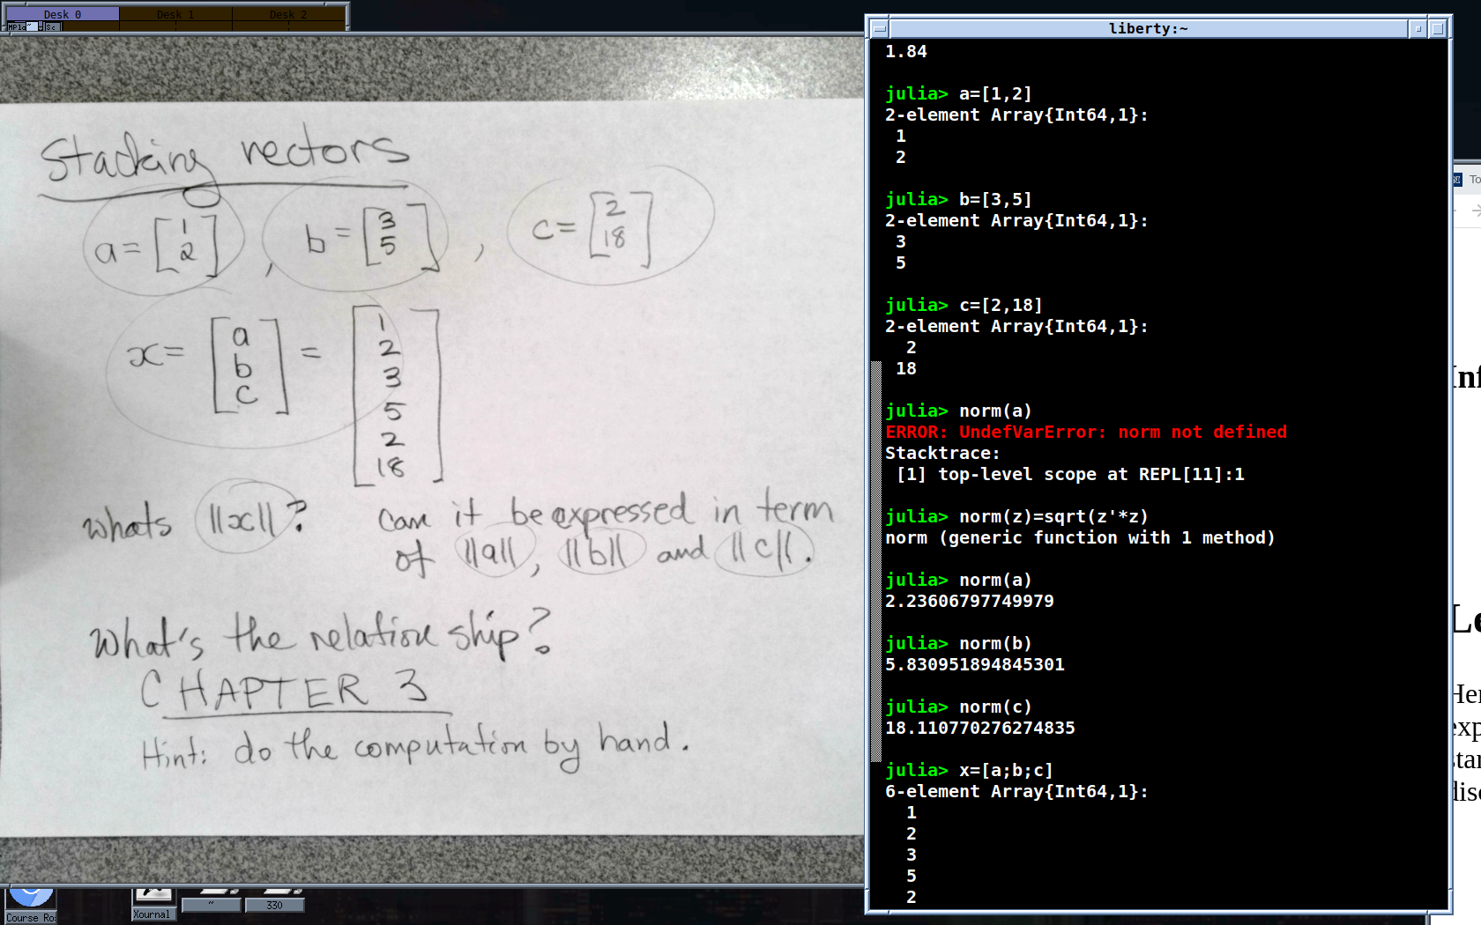The width and height of the screenshot is (1481, 925).
Task: Click the browser tab favicon at right edge
Action: 1457,180
